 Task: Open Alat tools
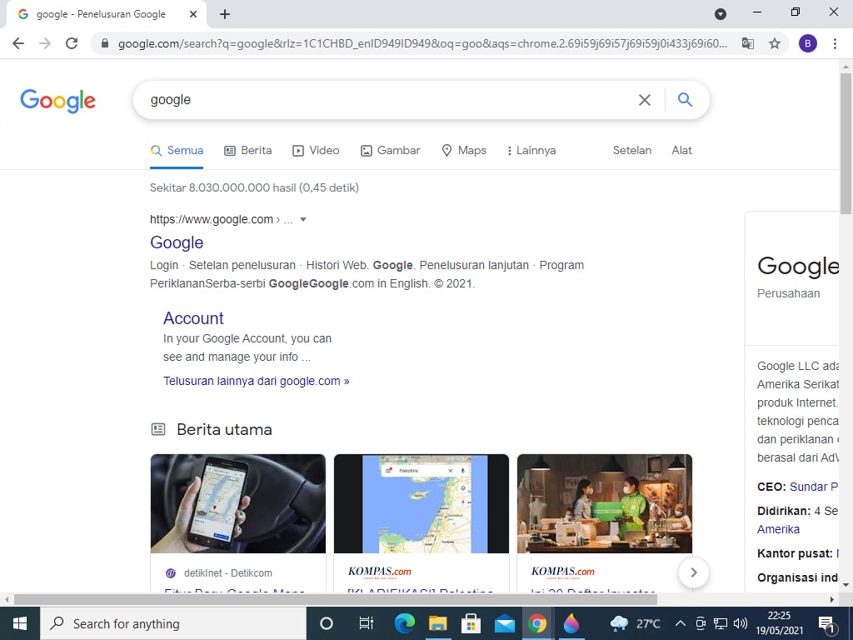point(681,151)
